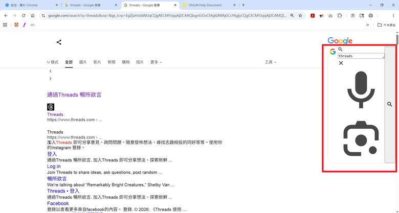The image size is (399, 213).
Task: Select the 全部 results tab
Action: [x=69, y=62]
